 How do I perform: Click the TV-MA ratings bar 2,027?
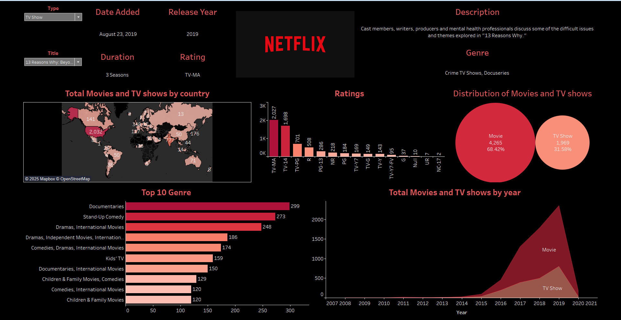pyautogui.click(x=274, y=138)
